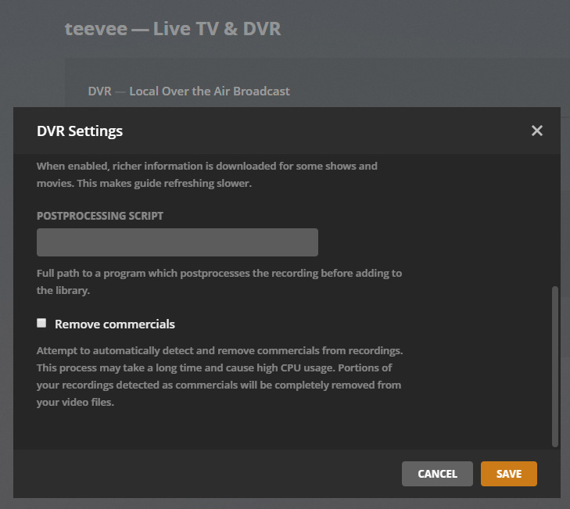
Task: Click the dialog's vertical scrollbar
Action: (554, 367)
